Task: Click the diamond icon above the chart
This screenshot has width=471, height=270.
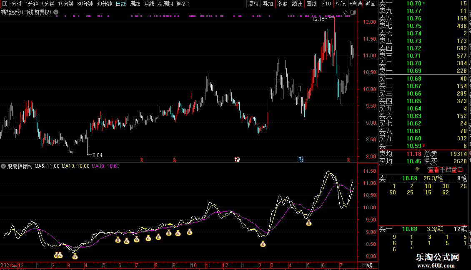Action: coord(346,12)
